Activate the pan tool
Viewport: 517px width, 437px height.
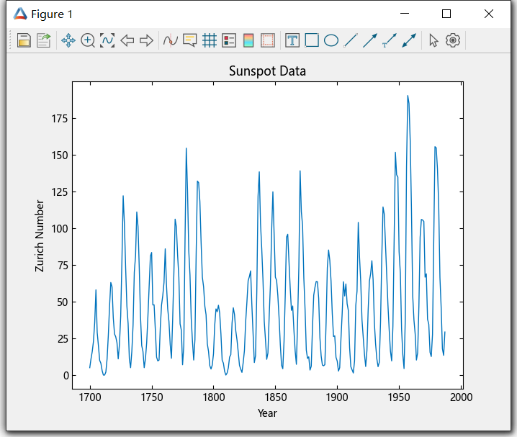point(68,40)
